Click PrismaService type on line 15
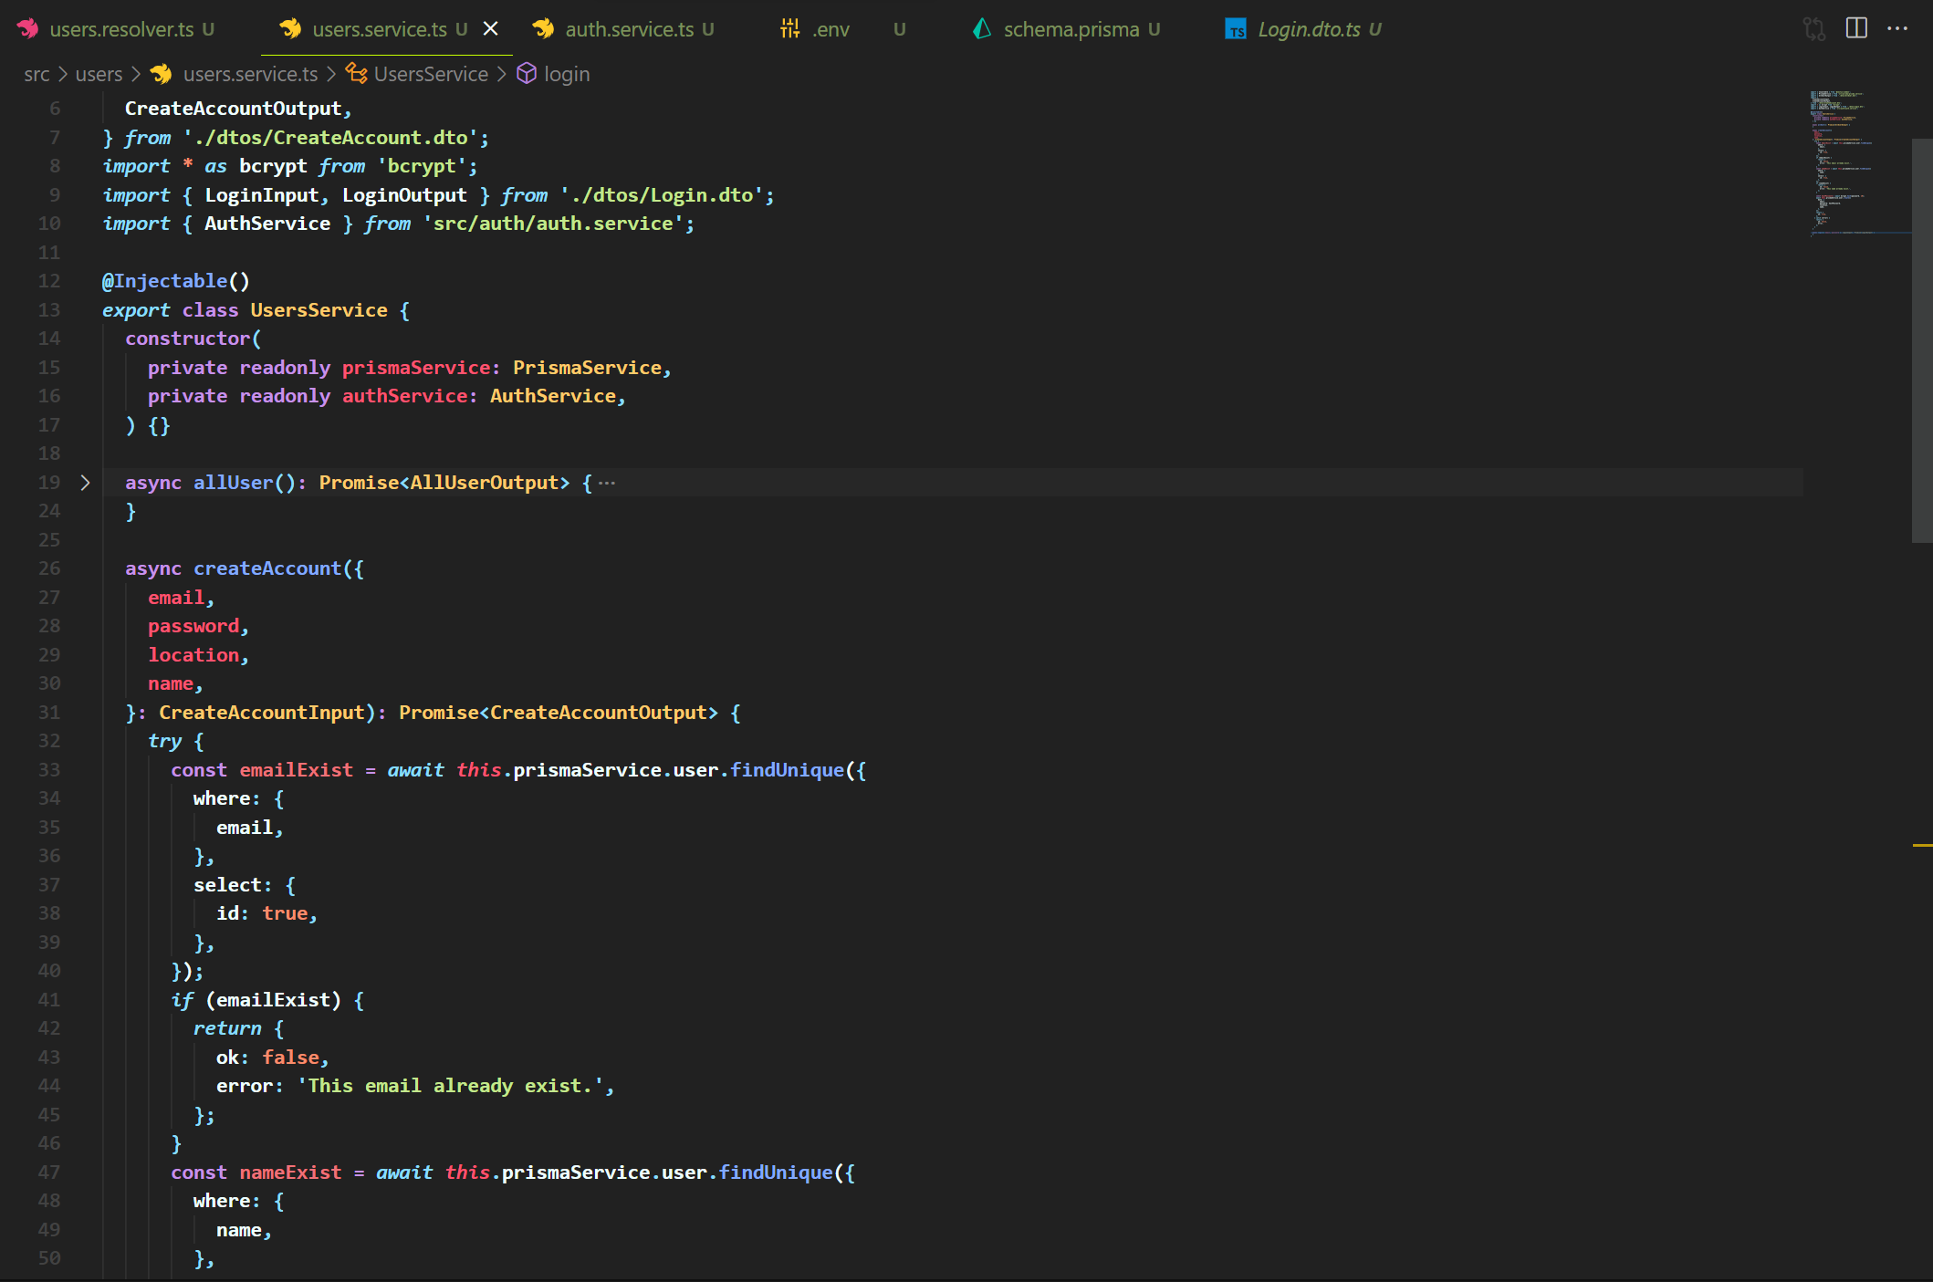The height and width of the screenshot is (1282, 1933). 587,368
